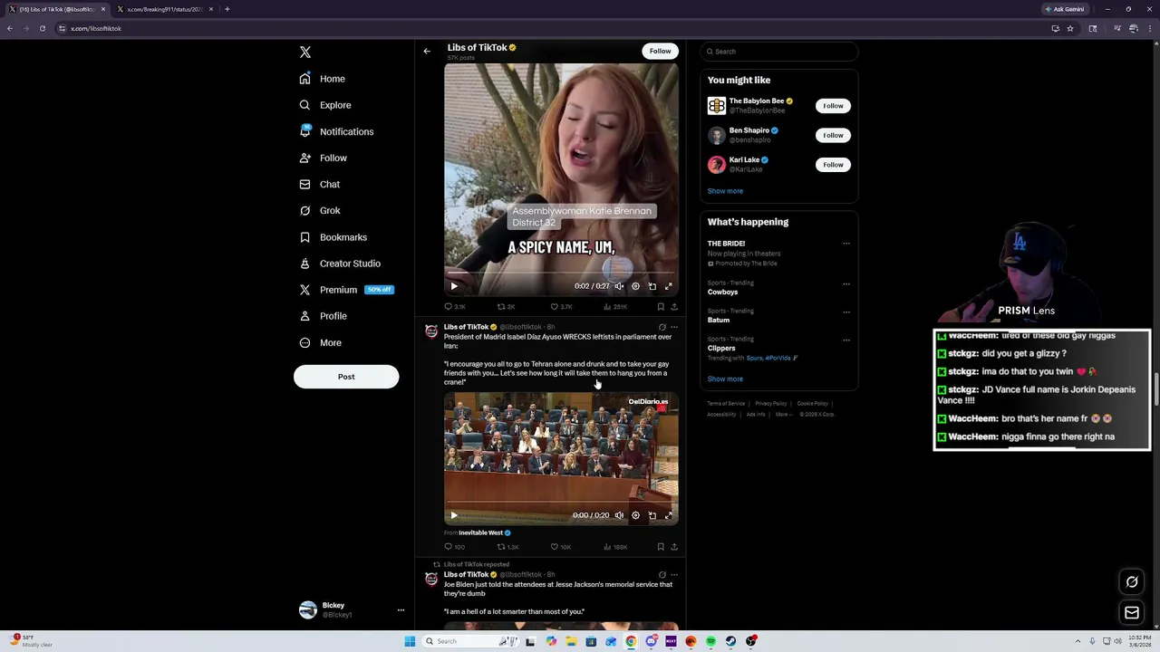Reload the page in browser toolbar

coord(42,28)
